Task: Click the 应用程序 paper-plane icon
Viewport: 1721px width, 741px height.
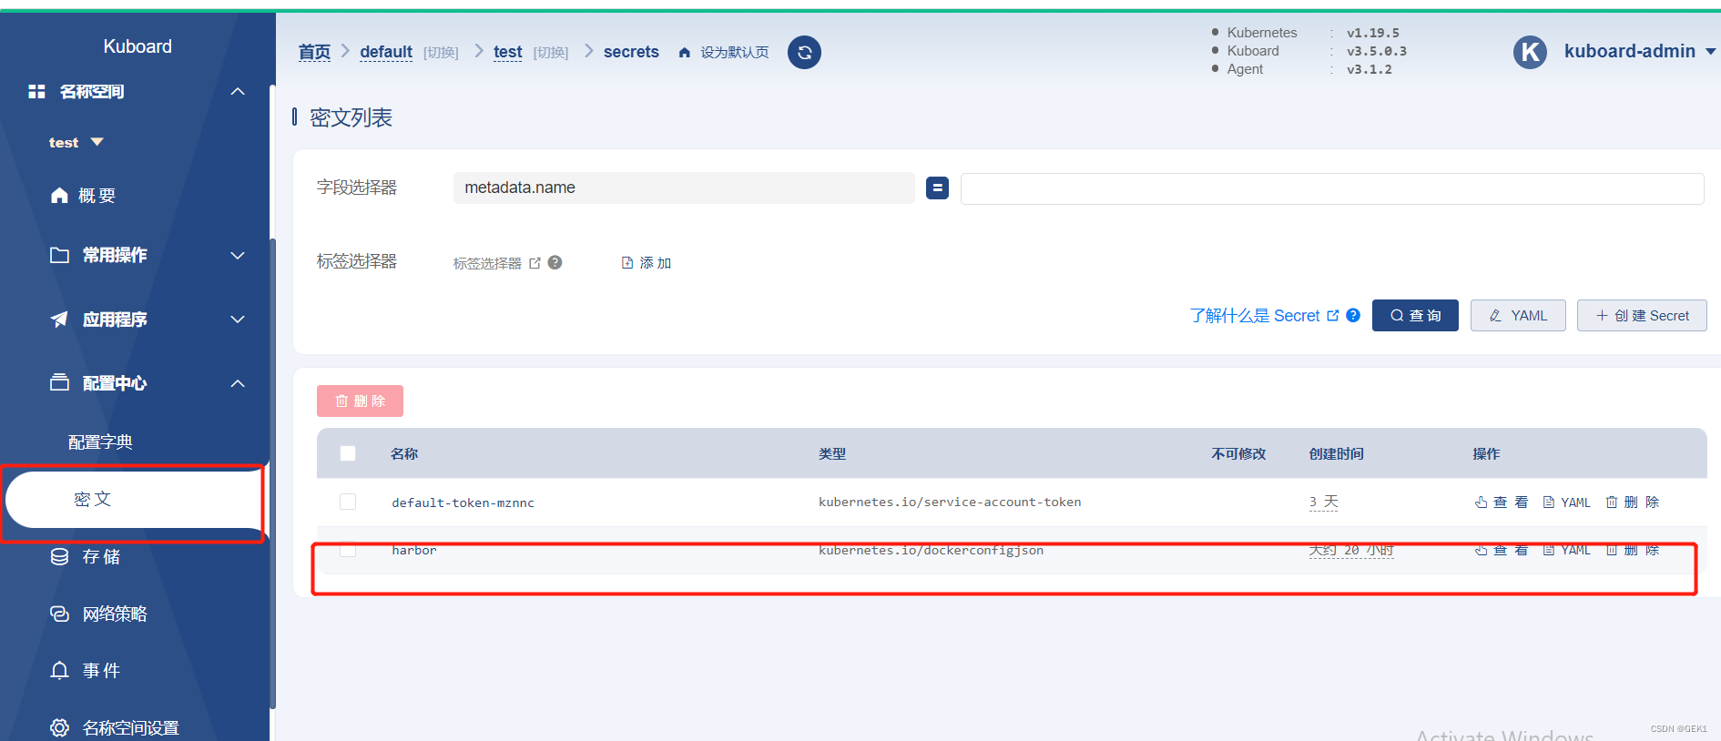Action: (x=59, y=319)
